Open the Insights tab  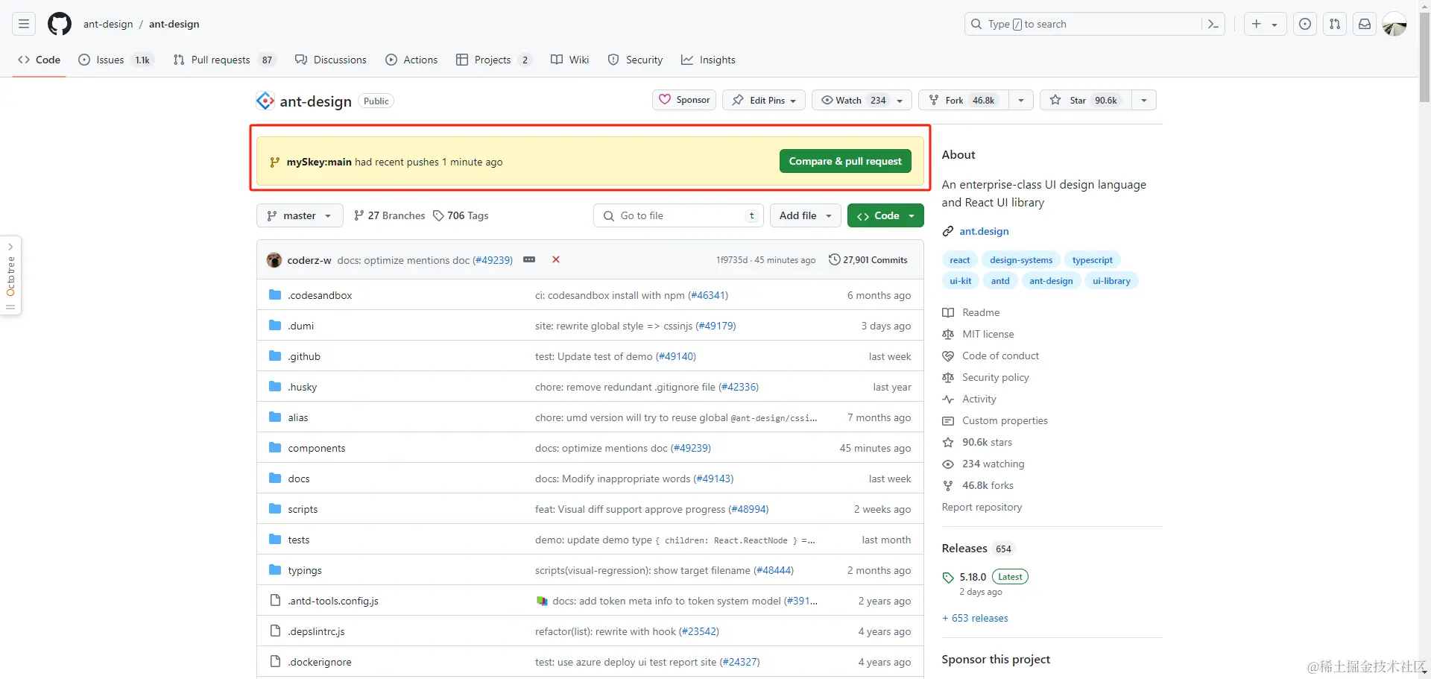[708, 60]
